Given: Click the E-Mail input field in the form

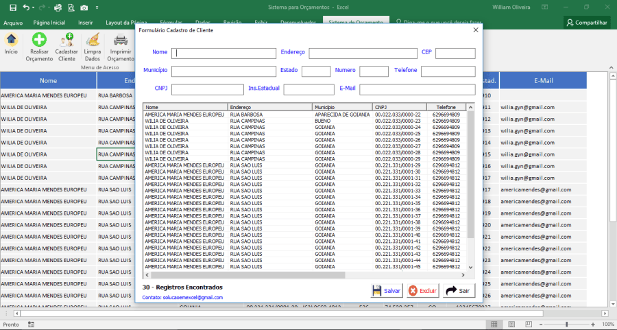Looking at the screenshot, I should [418, 89].
